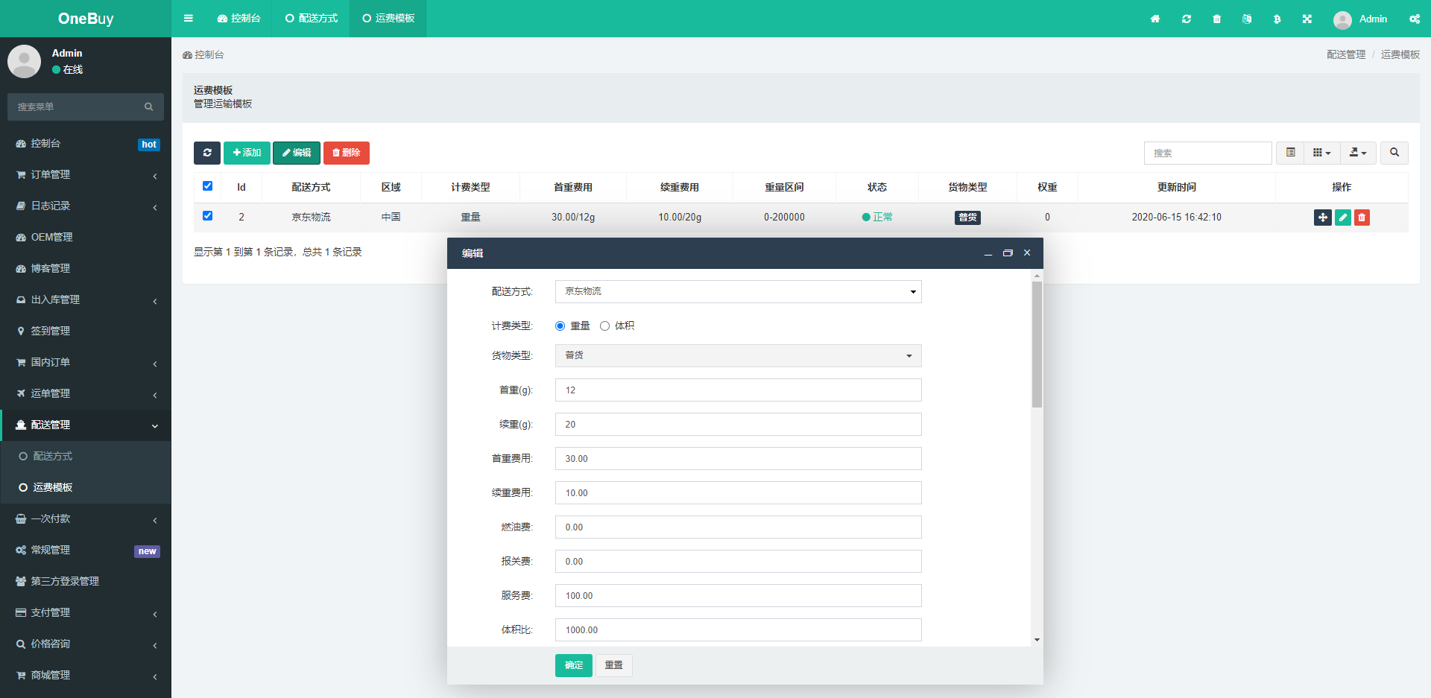Focus the 续重费用 input field

click(738, 492)
